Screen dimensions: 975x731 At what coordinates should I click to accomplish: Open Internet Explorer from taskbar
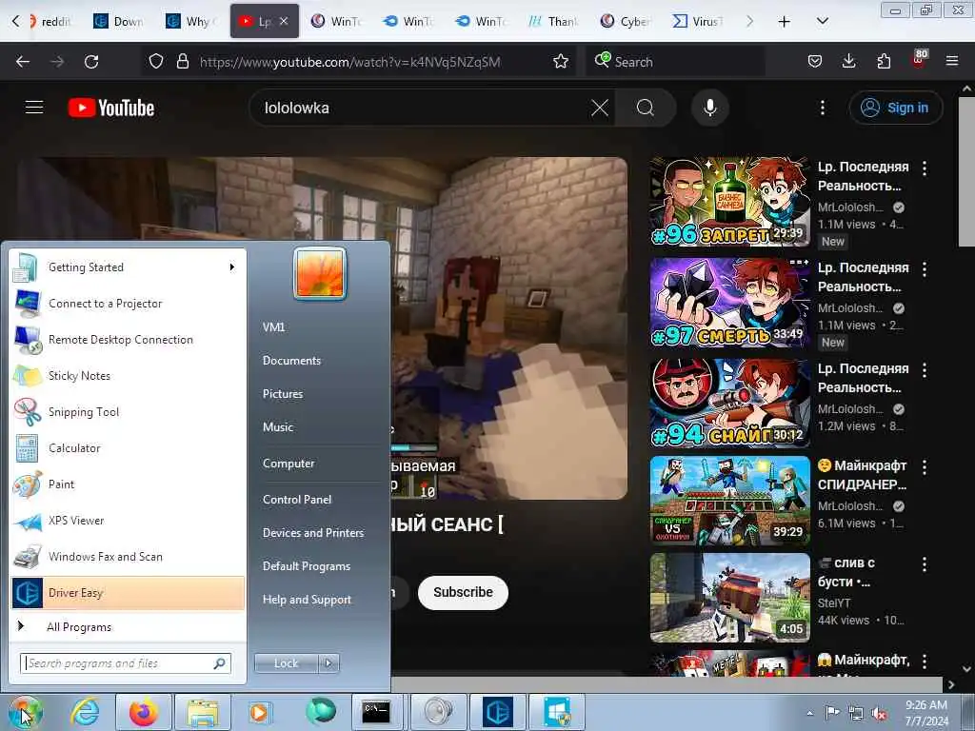(x=85, y=712)
